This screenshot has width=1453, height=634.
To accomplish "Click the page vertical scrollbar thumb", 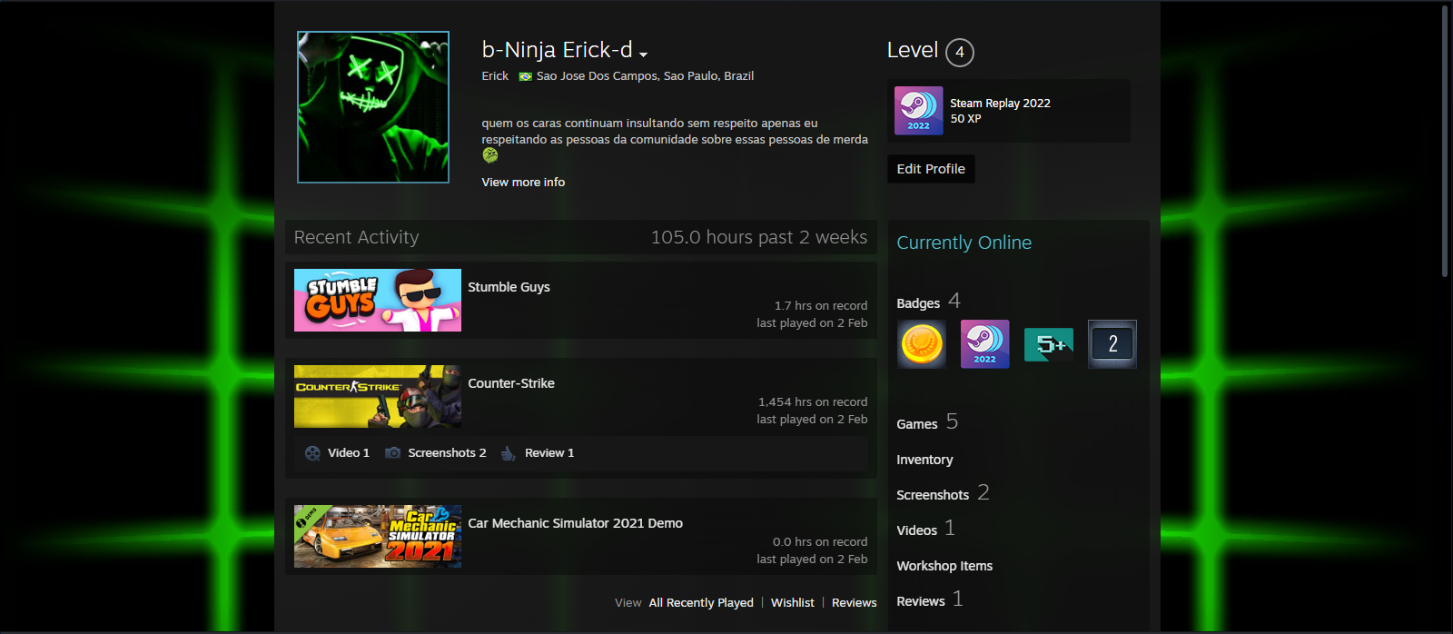I will pos(1446,141).
